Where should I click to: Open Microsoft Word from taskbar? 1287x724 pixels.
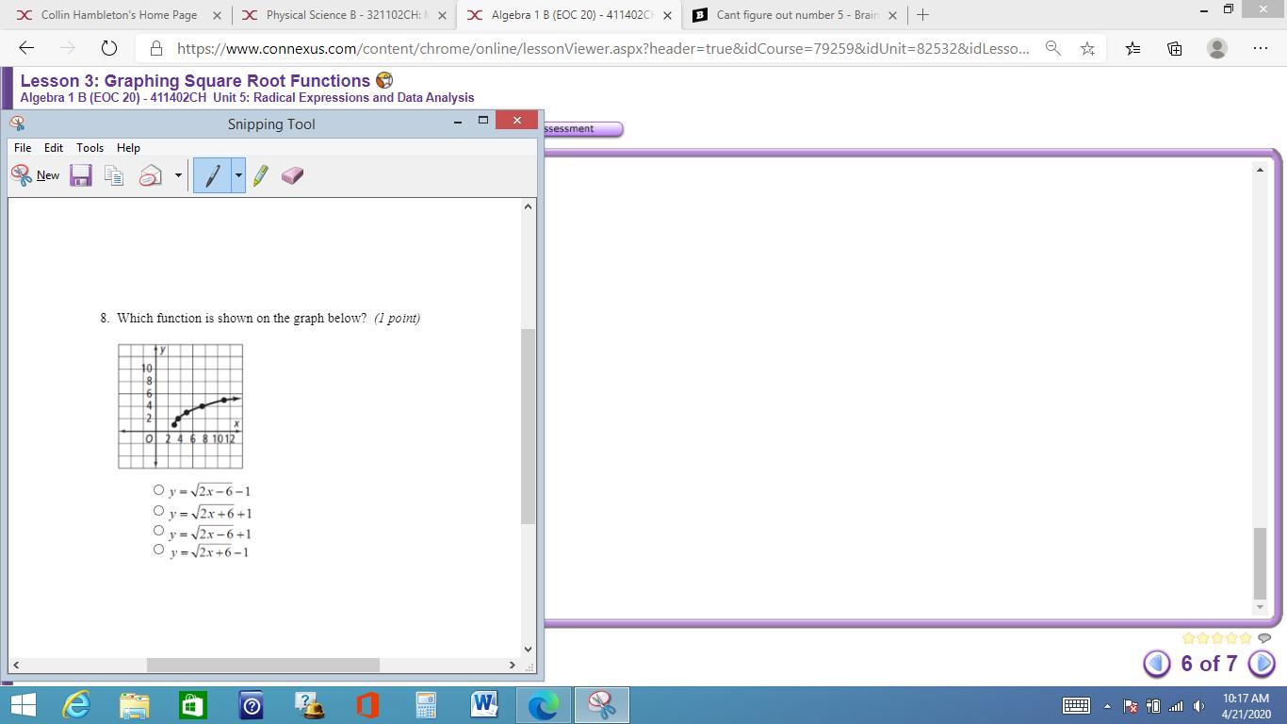(x=484, y=705)
